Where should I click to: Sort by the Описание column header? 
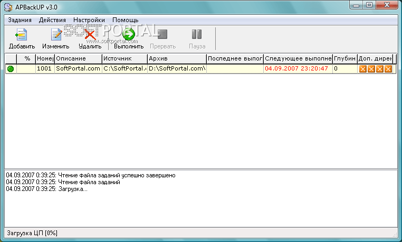coord(78,58)
